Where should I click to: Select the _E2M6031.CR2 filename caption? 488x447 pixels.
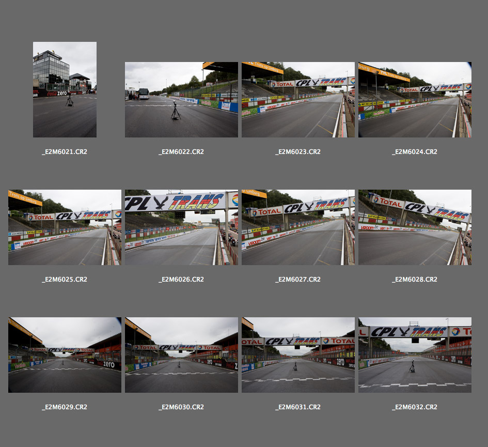pyautogui.click(x=298, y=407)
